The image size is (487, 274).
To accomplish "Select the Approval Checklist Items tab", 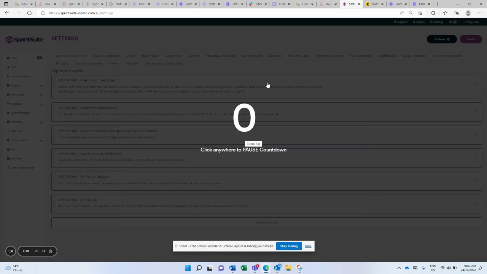I will [x=71, y=56].
